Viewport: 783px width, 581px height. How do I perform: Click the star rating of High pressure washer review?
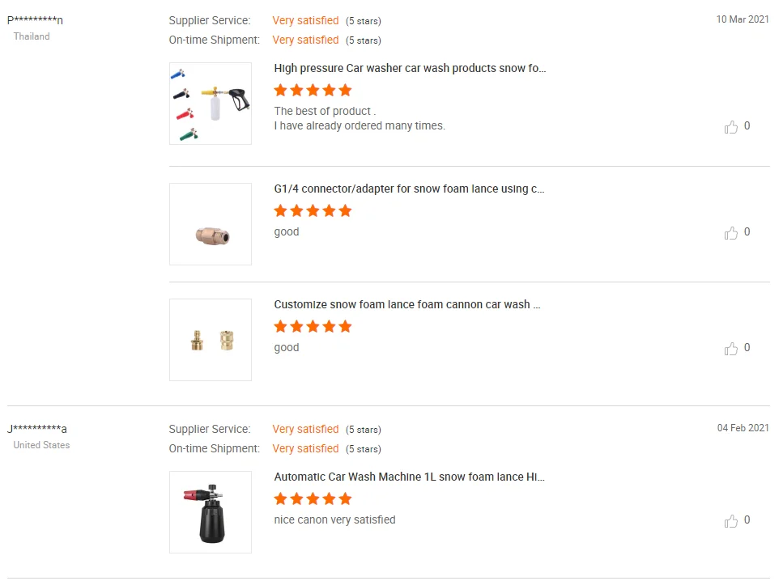click(313, 90)
